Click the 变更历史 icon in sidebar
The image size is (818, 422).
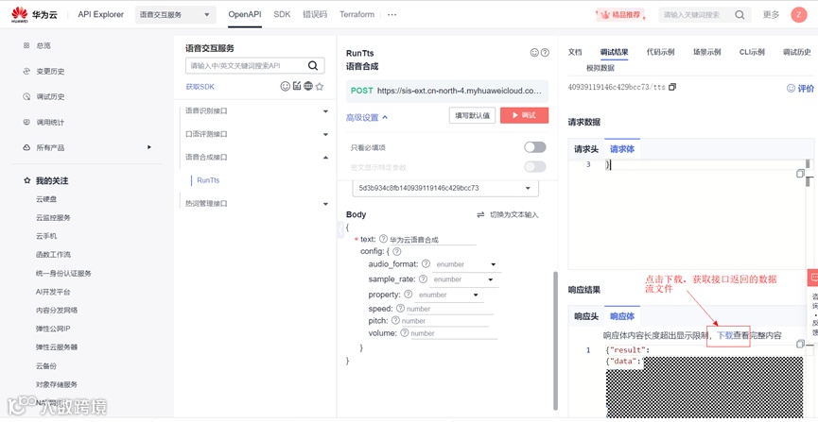[x=26, y=72]
